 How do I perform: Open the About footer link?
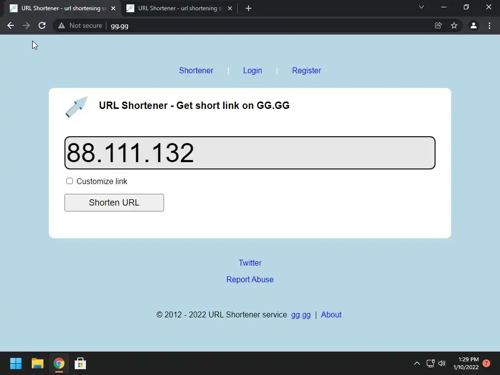click(331, 315)
